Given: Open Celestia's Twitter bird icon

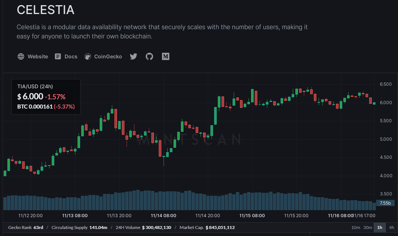Looking at the screenshot, I should pos(133,57).
